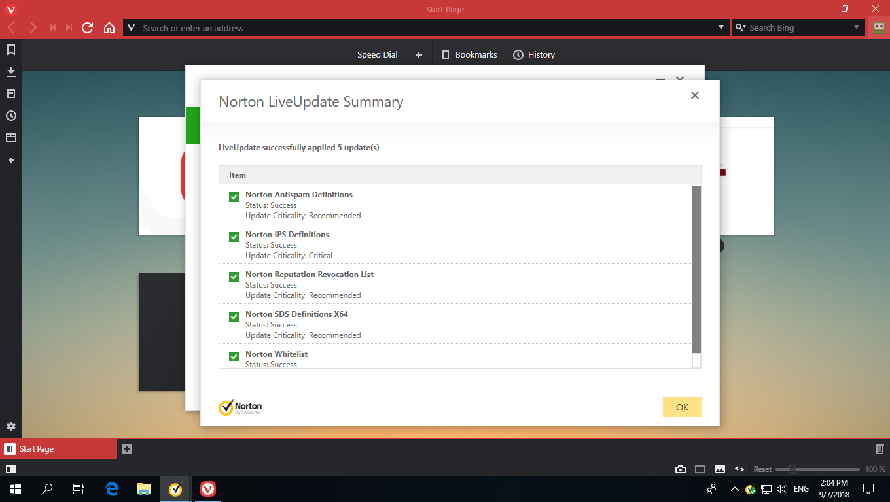Select the Start Page browser tab
The height and width of the screenshot is (502, 890).
[x=59, y=449]
